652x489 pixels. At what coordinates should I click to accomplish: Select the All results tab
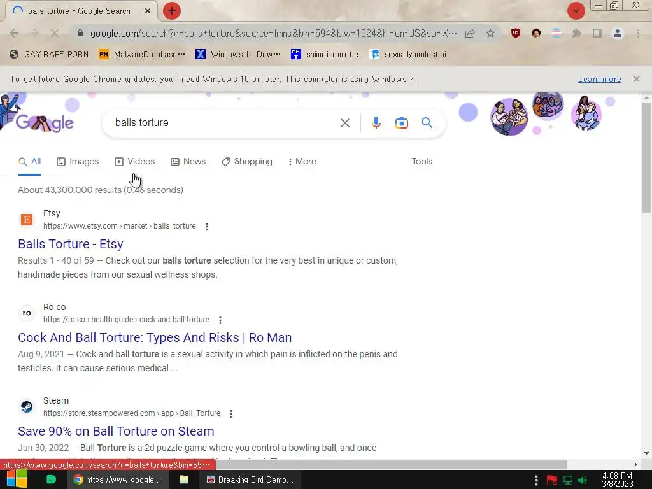tap(29, 161)
